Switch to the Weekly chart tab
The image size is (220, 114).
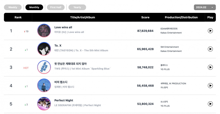(x=13, y=7)
